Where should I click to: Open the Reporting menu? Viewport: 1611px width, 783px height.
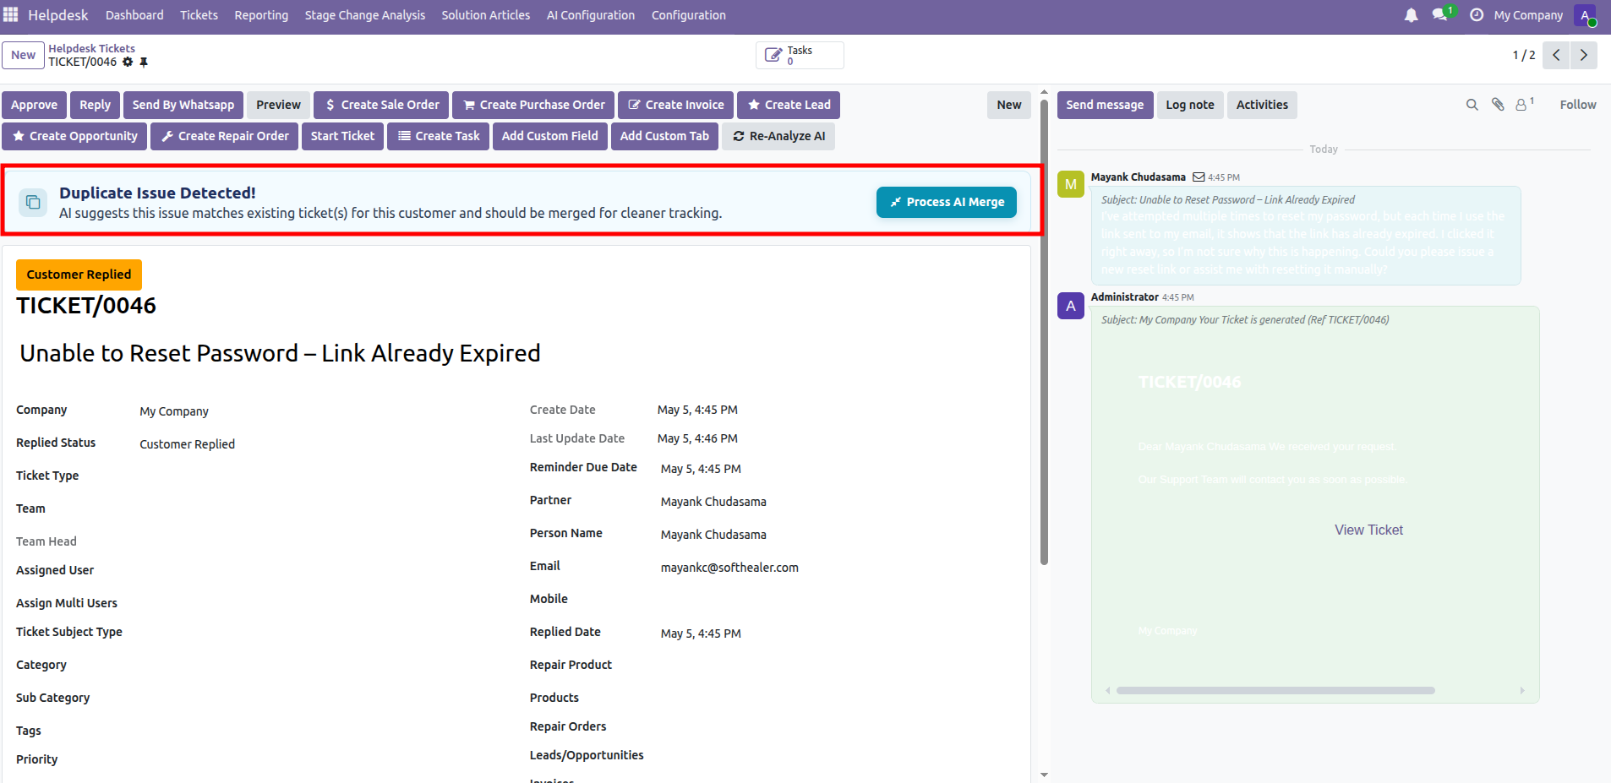coord(261,15)
